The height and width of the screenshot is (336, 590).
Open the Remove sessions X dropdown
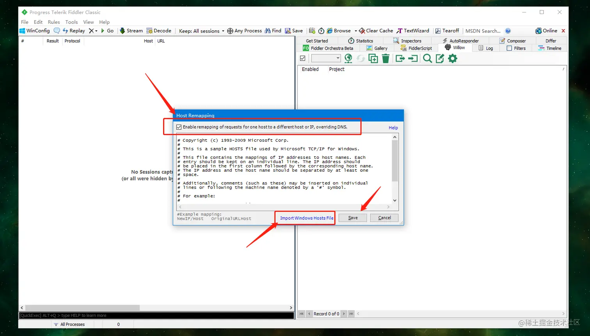point(93,30)
